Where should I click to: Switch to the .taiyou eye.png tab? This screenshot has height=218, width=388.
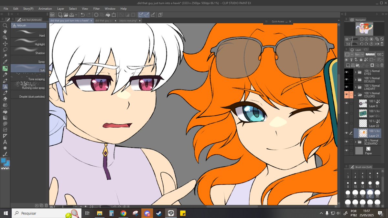coord(129,20)
